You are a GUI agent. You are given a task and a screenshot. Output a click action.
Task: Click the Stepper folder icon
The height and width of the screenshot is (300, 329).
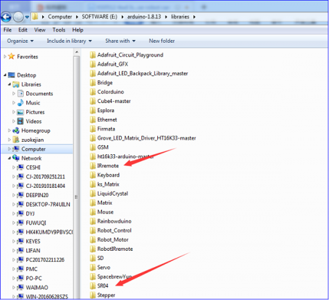coord(93,295)
